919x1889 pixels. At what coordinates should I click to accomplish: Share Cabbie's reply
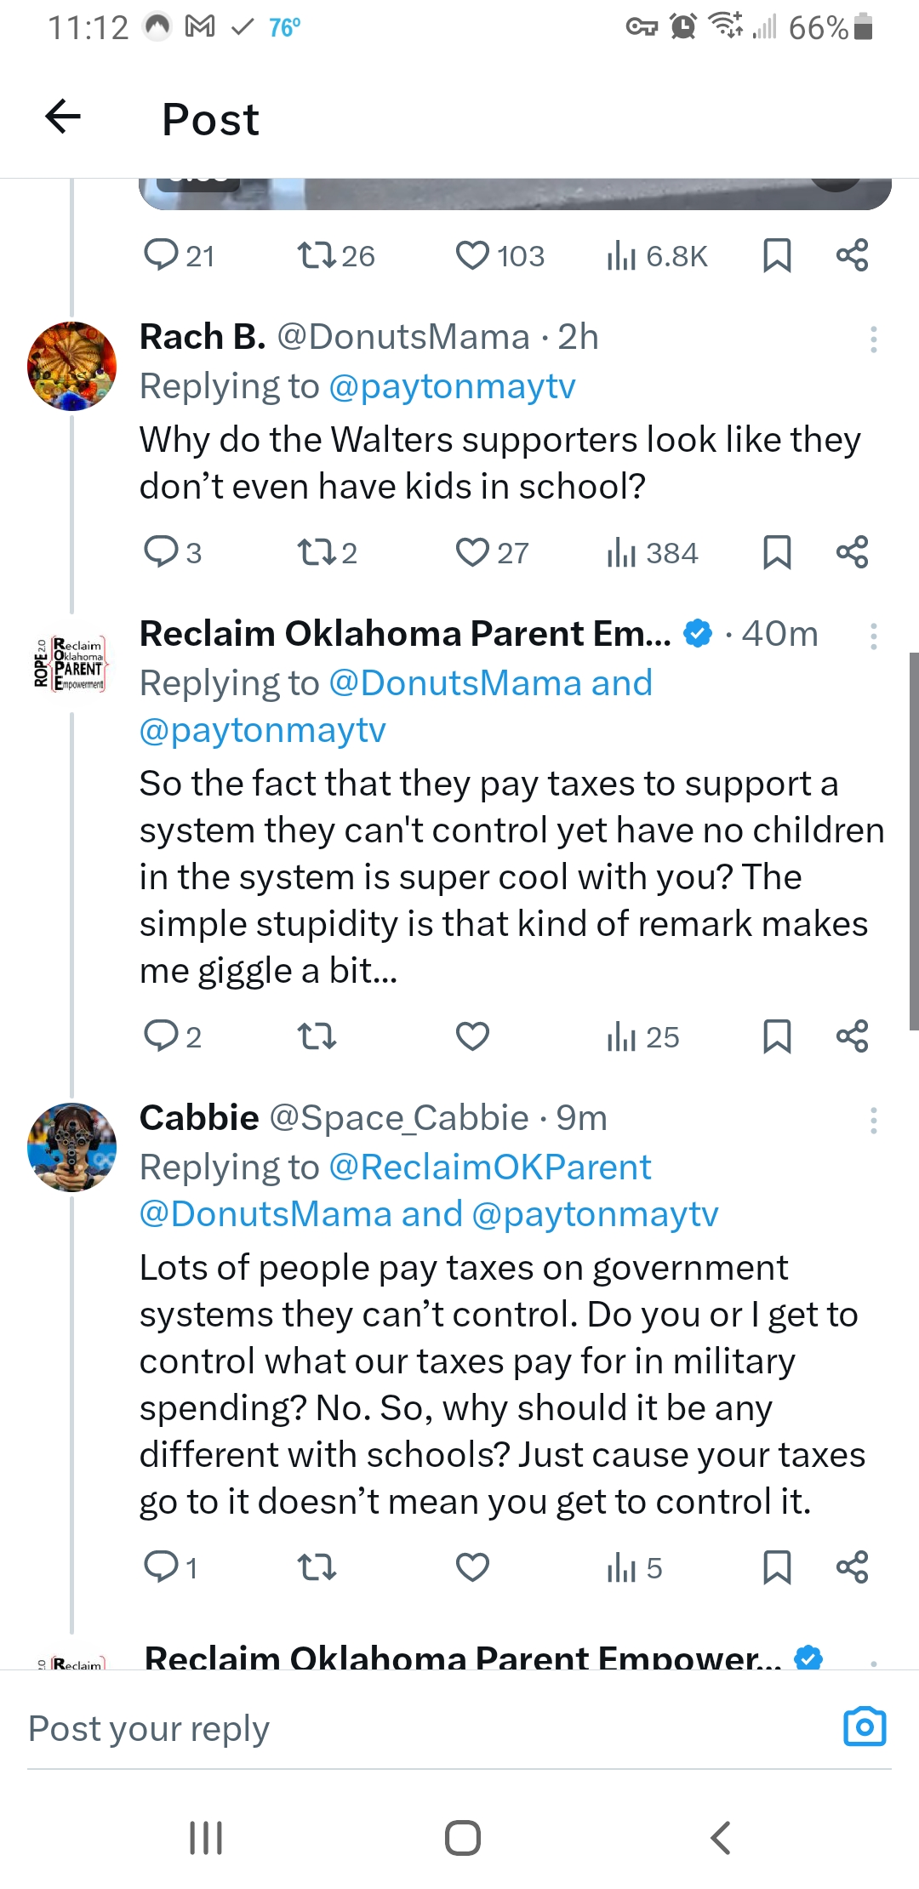(852, 1567)
